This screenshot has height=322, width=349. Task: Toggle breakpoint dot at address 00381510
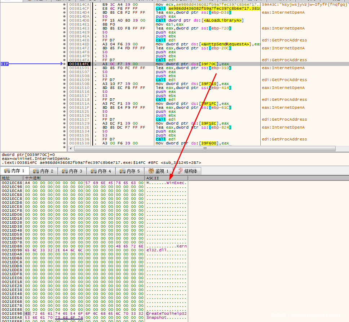click(65, 88)
